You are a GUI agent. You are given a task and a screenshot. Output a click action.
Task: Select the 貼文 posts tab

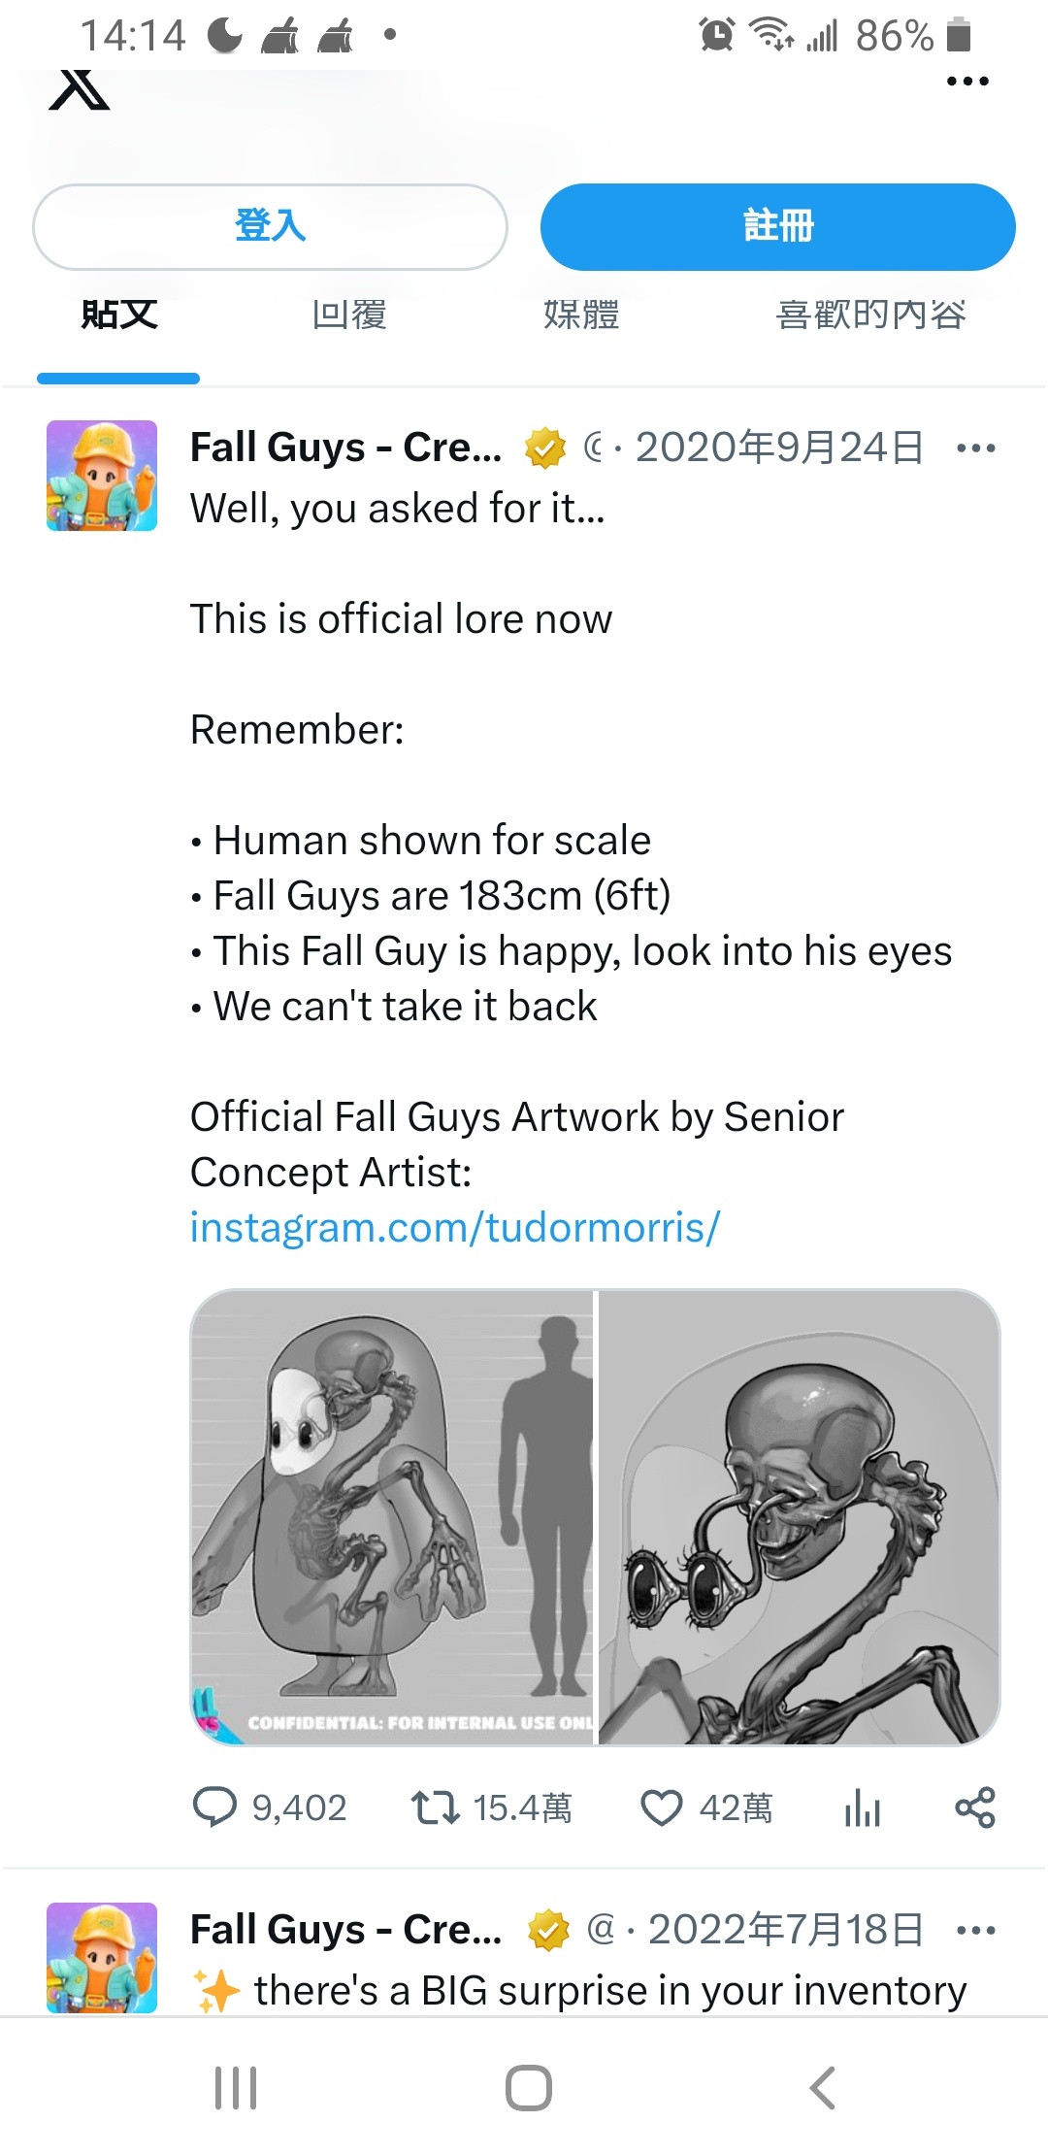pyautogui.click(x=118, y=315)
